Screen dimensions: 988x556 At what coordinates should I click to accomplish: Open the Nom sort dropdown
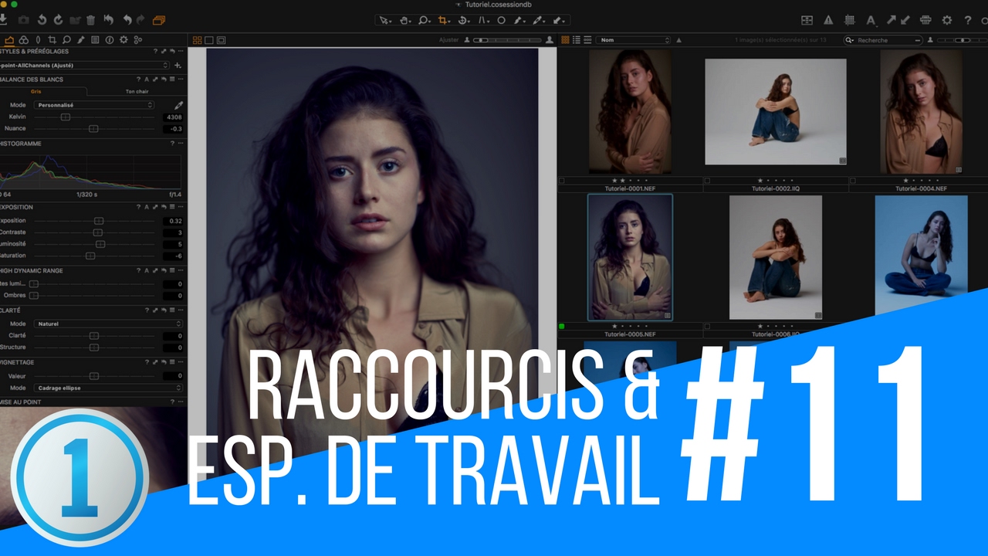[x=633, y=40]
